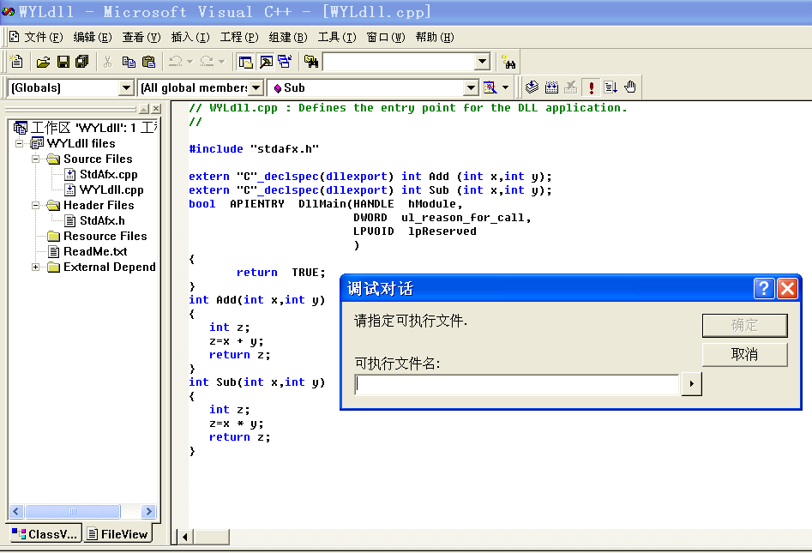Click the Redo arrow icon

tap(208, 62)
